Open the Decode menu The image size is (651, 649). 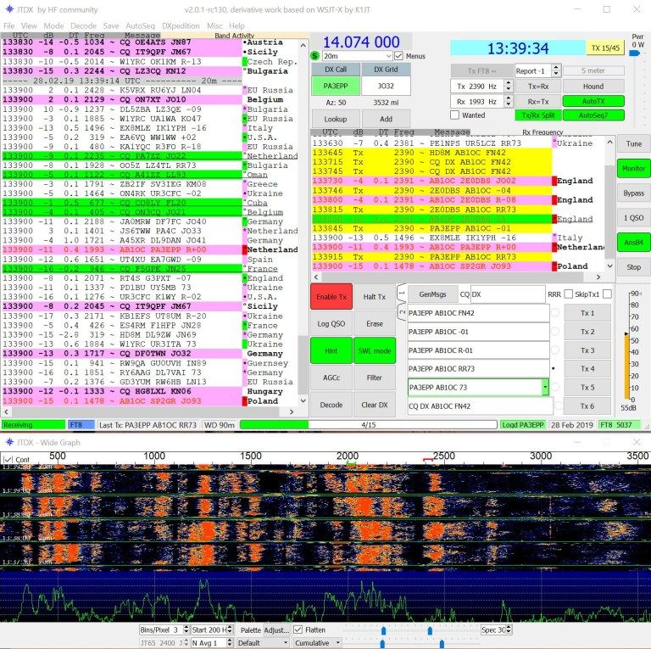(x=82, y=26)
